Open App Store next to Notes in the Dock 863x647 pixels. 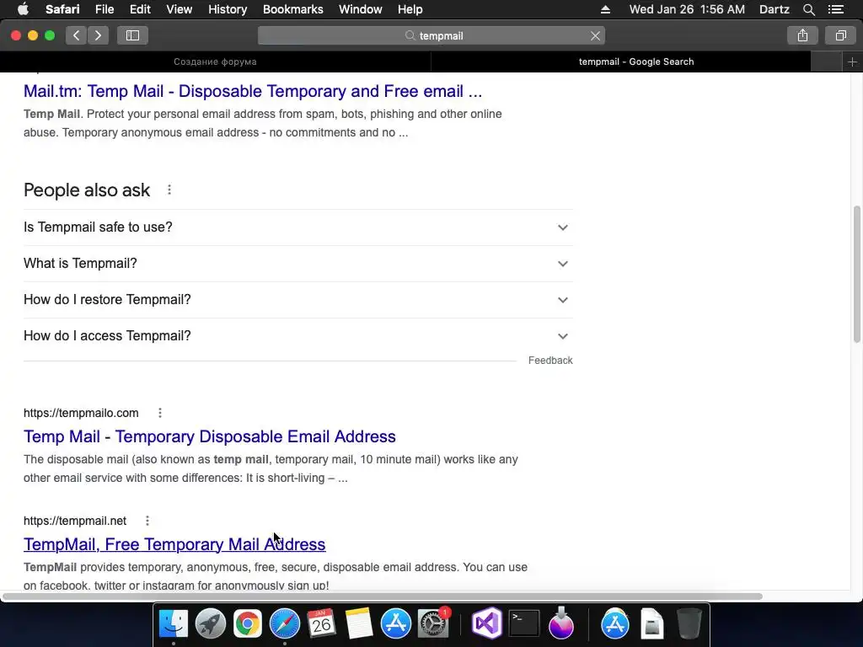(x=396, y=624)
